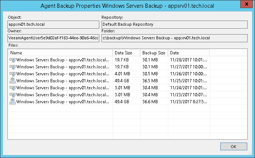Click the incremental icon dated 11/23/2017 10:07
This screenshot has width=255, height=158.
13,94
